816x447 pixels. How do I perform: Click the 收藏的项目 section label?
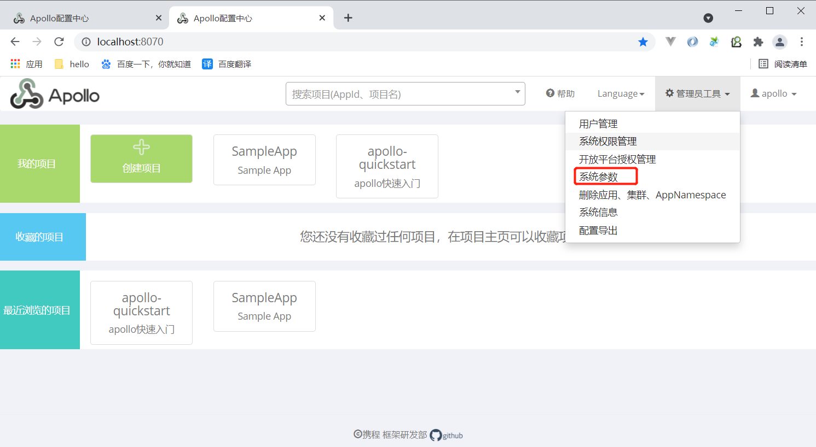click(39, 237)
